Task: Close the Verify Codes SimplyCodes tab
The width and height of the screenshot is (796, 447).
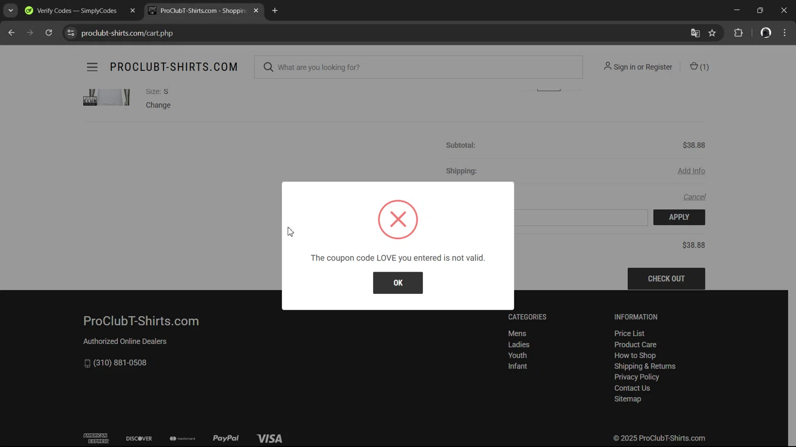Action: pos(133,11)
